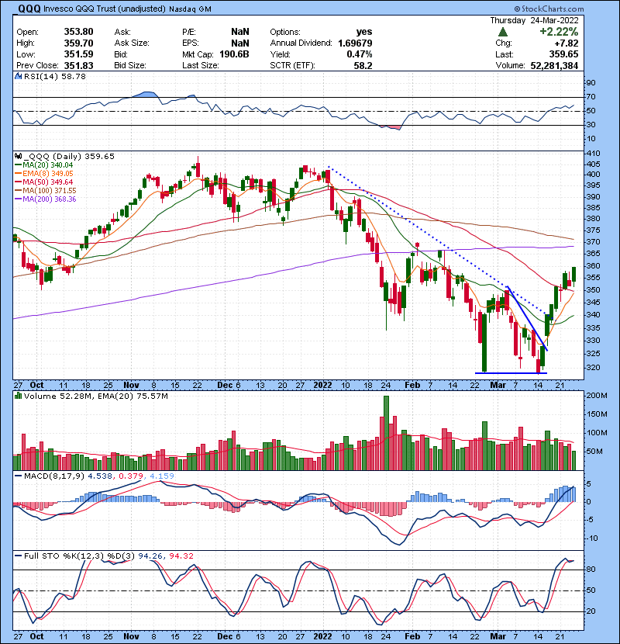This screenshot has height=644, width=620.
Task: Click the MACD signal value 0.379
Action: pyautogui.click(x=131, y=476)
